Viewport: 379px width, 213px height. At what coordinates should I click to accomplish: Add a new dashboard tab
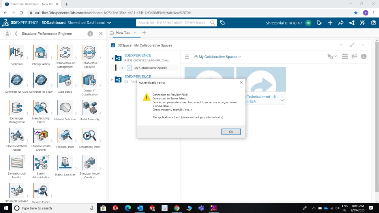point(144,33)
